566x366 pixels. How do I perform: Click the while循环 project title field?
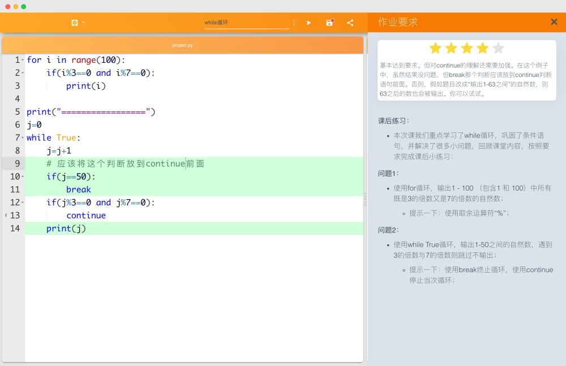tap(246, 23)
